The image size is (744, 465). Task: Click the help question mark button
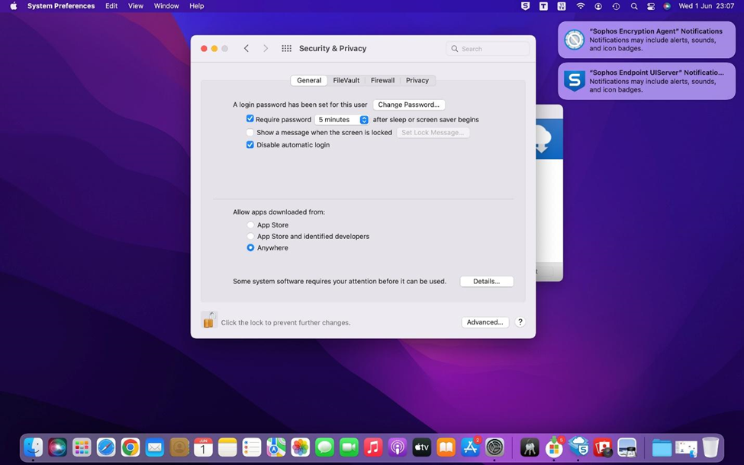click(520, 322)
